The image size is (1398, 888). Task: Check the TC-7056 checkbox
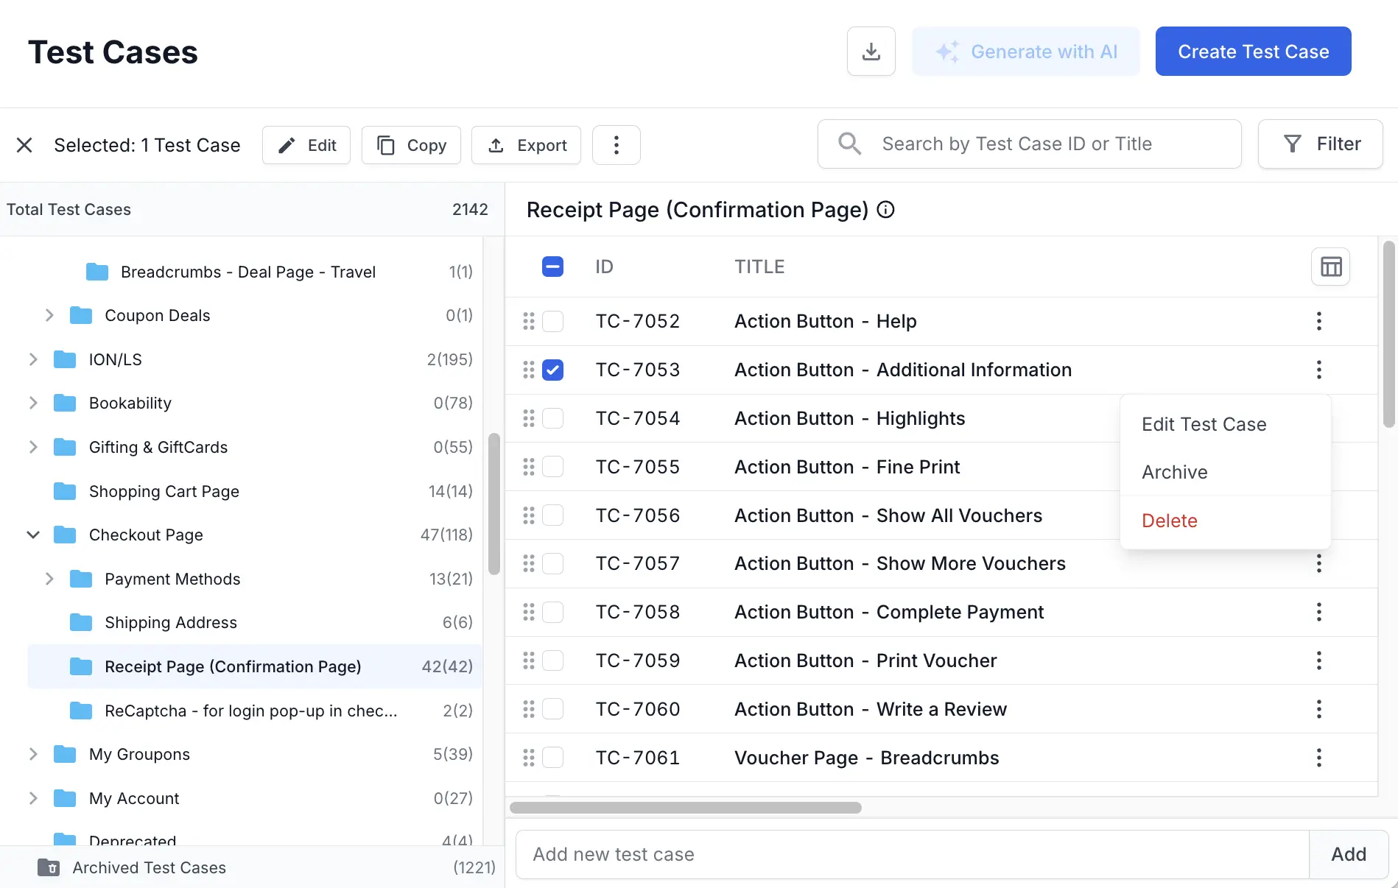click(x=552, y=515)
